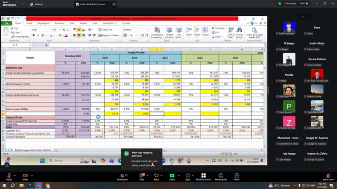Open Windows Start on the shared taskbar
This screenshot has height=189, width=337.
[x=42, y=161]
